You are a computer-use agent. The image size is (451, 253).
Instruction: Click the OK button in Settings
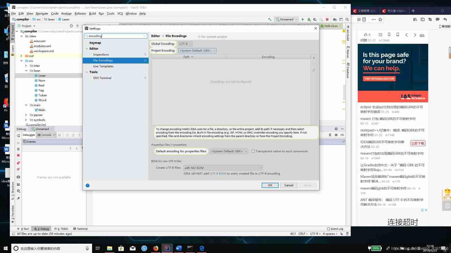pos(270,185)
